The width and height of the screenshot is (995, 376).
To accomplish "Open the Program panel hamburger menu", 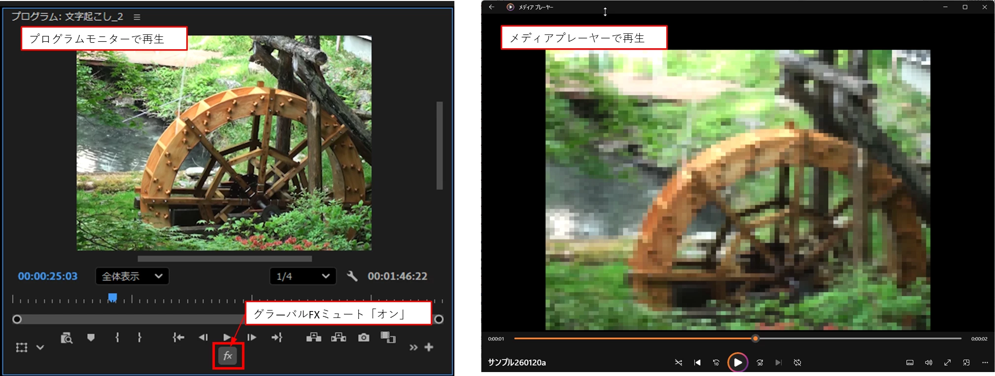I will point(137,17).
